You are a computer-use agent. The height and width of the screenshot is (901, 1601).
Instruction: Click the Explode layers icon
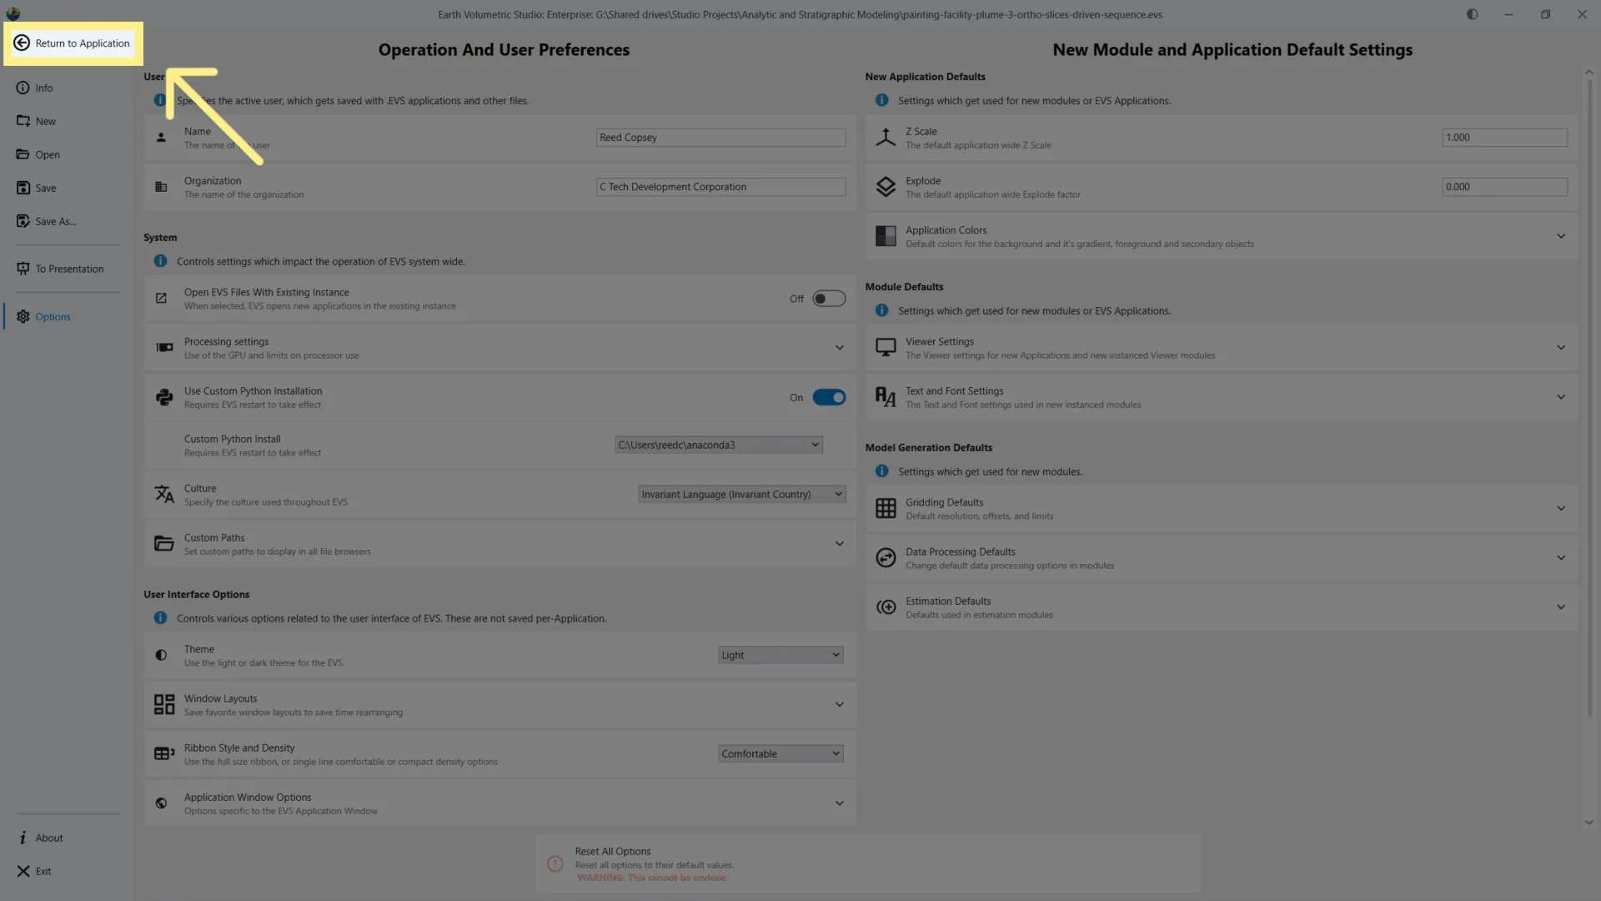point(886,186)
